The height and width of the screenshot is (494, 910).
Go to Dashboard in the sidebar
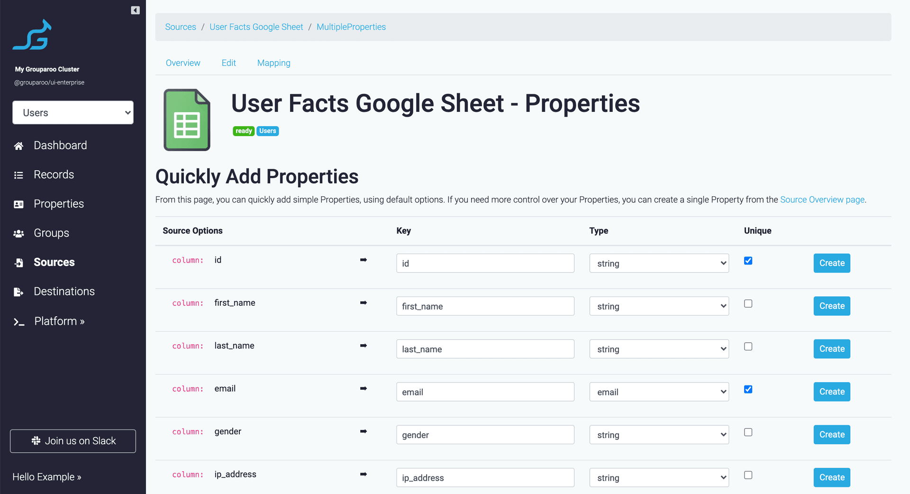(x=60, y=146)
